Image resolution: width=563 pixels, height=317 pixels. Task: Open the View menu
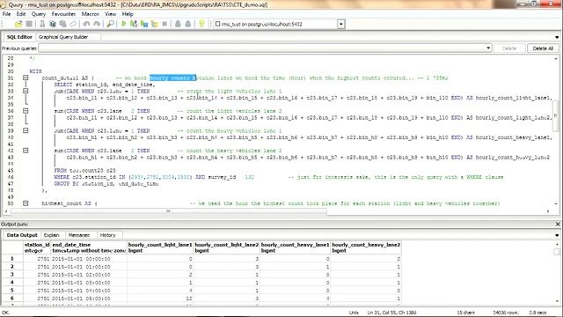point(111,14)
